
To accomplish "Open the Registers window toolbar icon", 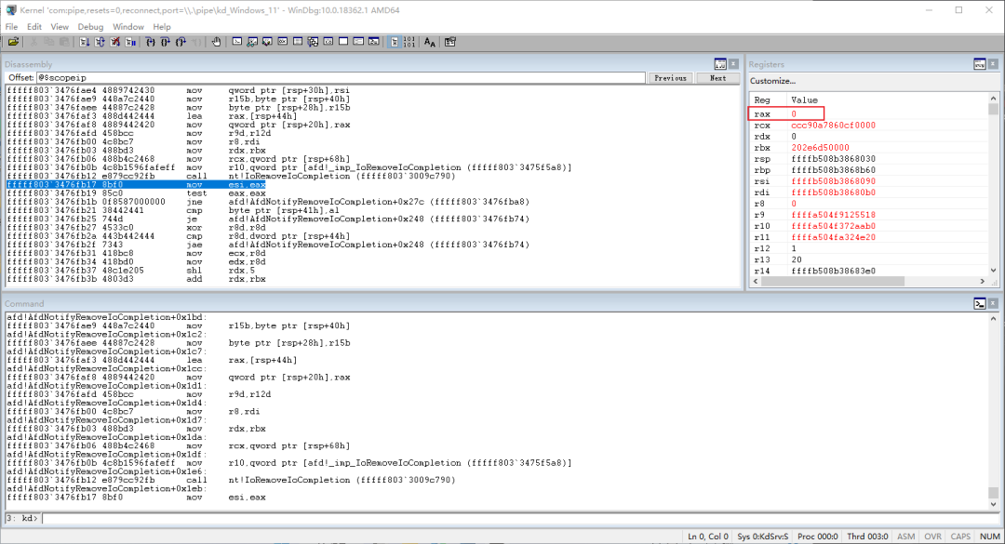I will tap(285, 41).
